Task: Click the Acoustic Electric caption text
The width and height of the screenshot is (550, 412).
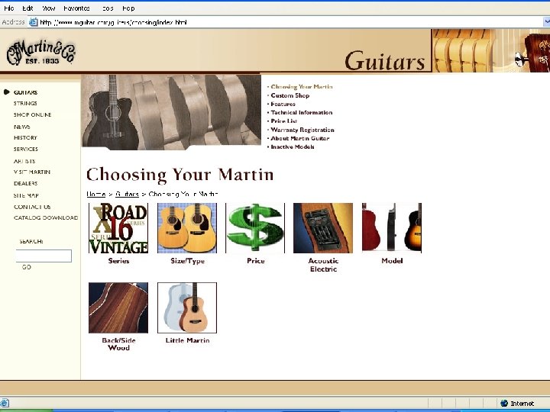Action: pyautogui.click(x=323, y=265)
